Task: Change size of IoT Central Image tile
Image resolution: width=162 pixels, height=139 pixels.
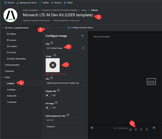Action: click(x=130, y=130)
